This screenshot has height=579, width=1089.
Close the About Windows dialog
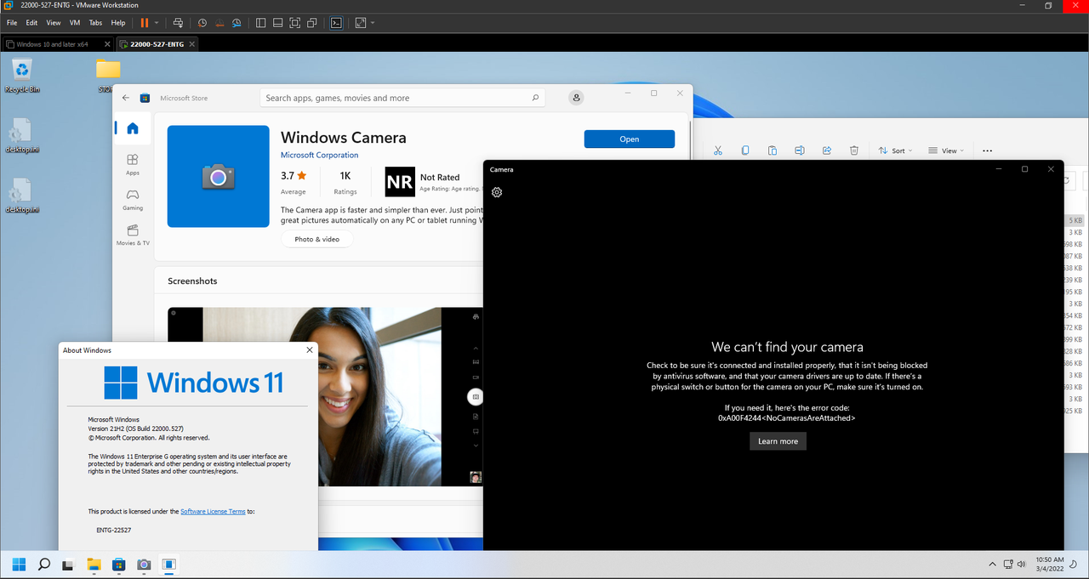click(x=309, y=349)
